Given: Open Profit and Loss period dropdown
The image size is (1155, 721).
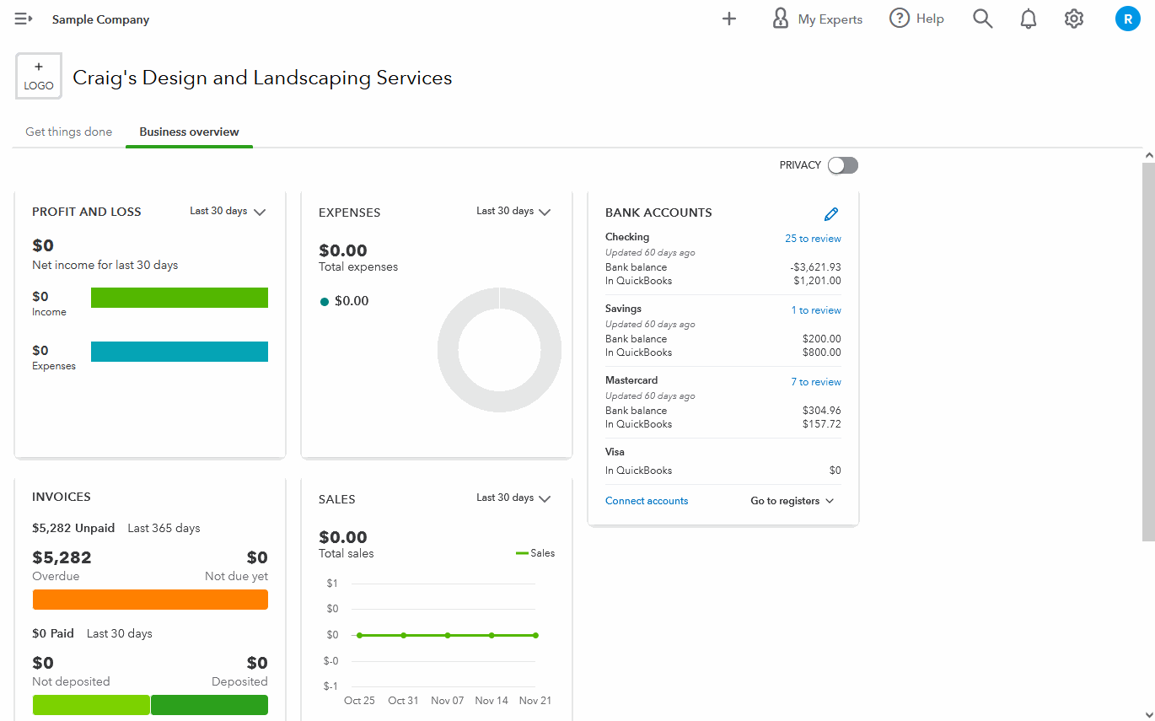Looking at the screenshot, I should coord(228,212).
